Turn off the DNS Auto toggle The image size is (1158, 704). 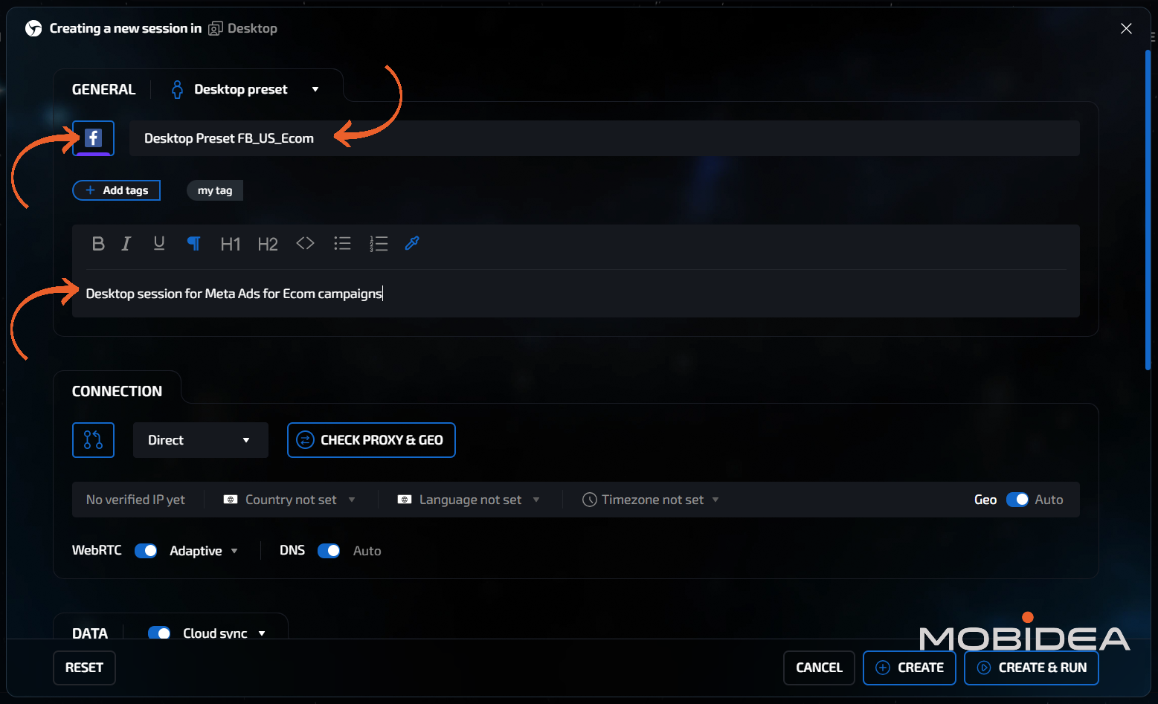[329, 551]
